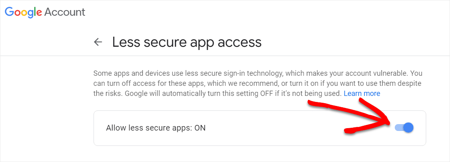
Task: Open the Learn more link
Action: click(362, 93)
